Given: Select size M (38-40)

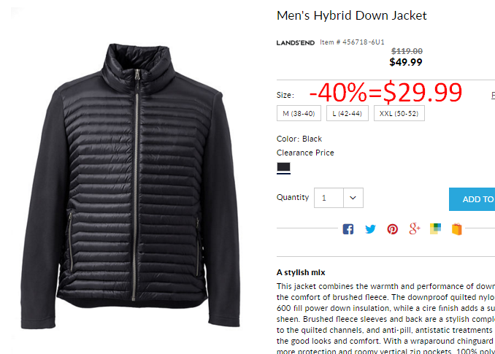Looking at the screenshot, I should pos(299,113).
